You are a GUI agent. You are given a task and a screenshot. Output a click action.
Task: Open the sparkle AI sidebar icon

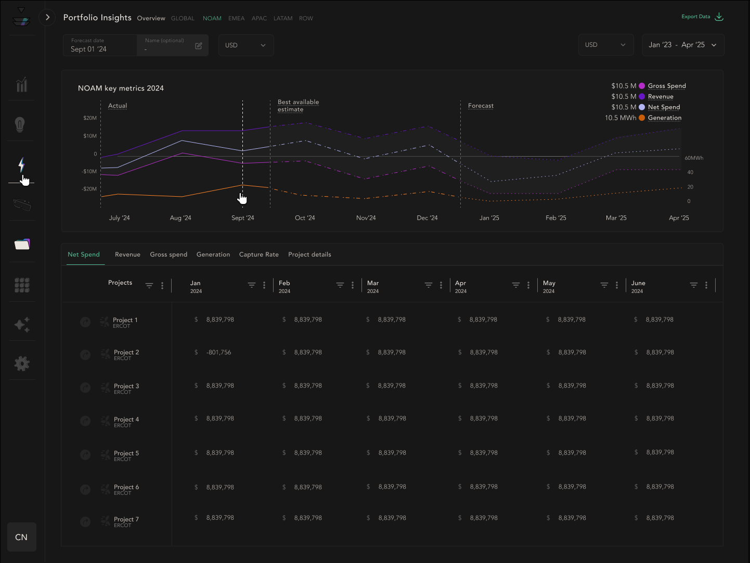click(22, 325)
